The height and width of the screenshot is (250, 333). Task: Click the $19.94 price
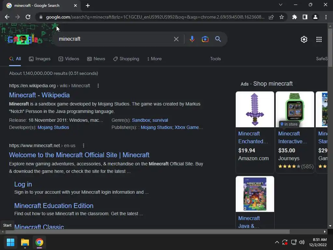(246, 150)
